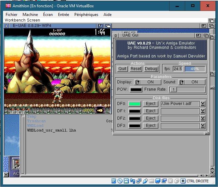Click the close gadget of UAE Gui window
The width and height of the screenshot is (218, 187).
click(115, 36)
